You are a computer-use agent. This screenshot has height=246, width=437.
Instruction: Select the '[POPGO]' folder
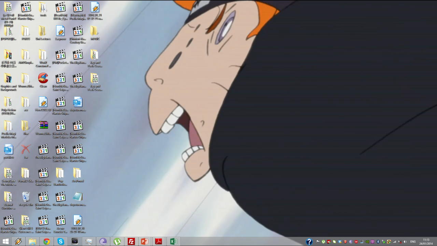click(9, 33)
